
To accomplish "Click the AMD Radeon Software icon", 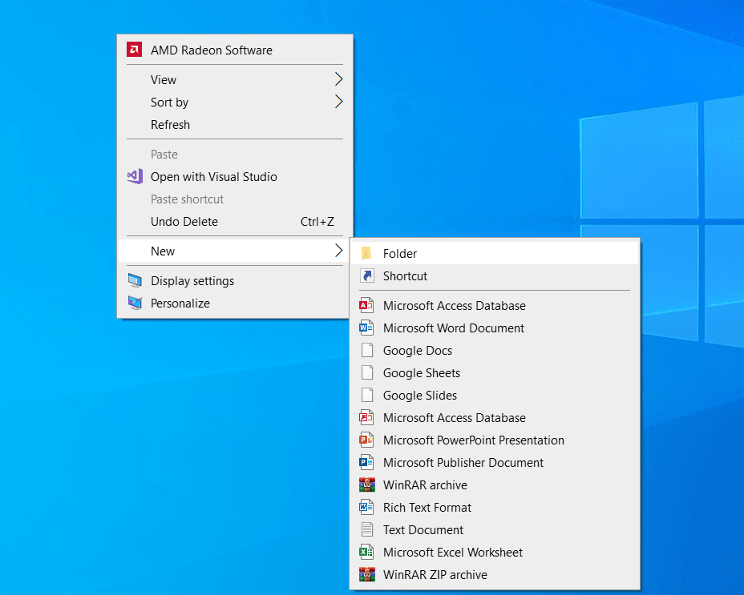I will coord(134,50).
